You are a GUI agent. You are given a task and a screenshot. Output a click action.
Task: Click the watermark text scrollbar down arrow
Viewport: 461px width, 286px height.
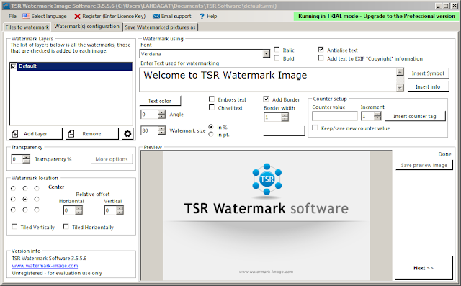pos(400,88)
